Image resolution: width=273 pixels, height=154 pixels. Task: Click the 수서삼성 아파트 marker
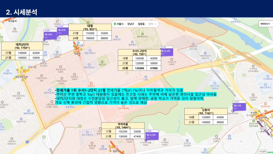(165, 140)
